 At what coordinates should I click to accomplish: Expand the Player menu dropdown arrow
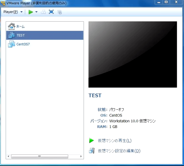coord(21,12)
